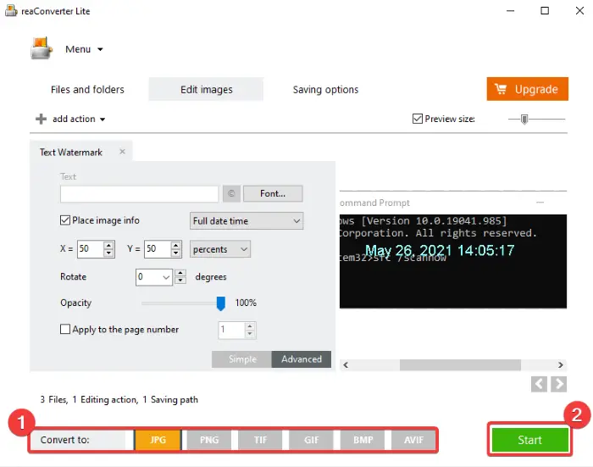The image size is (593, 467).
Task: Increase X position with up arrow
Action: (109, 245)
